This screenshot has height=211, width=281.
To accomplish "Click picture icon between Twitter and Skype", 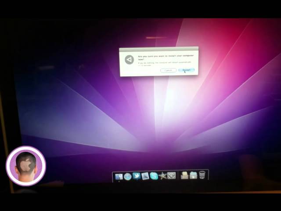I will pyautogui.click(x=145, y=176).
